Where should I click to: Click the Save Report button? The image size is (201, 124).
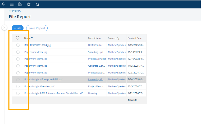[37, 28]
